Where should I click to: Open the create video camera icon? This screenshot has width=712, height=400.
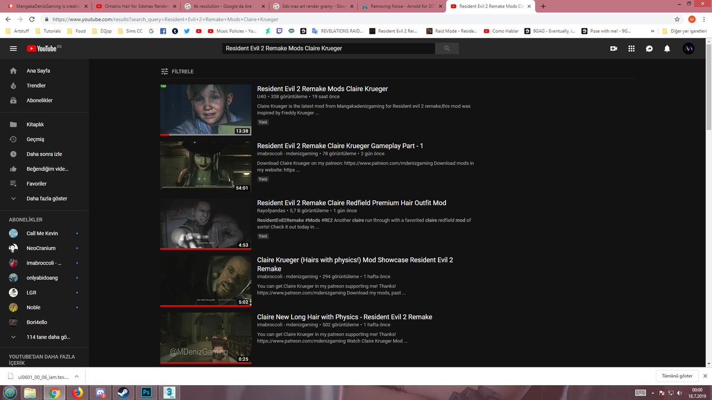614,49
